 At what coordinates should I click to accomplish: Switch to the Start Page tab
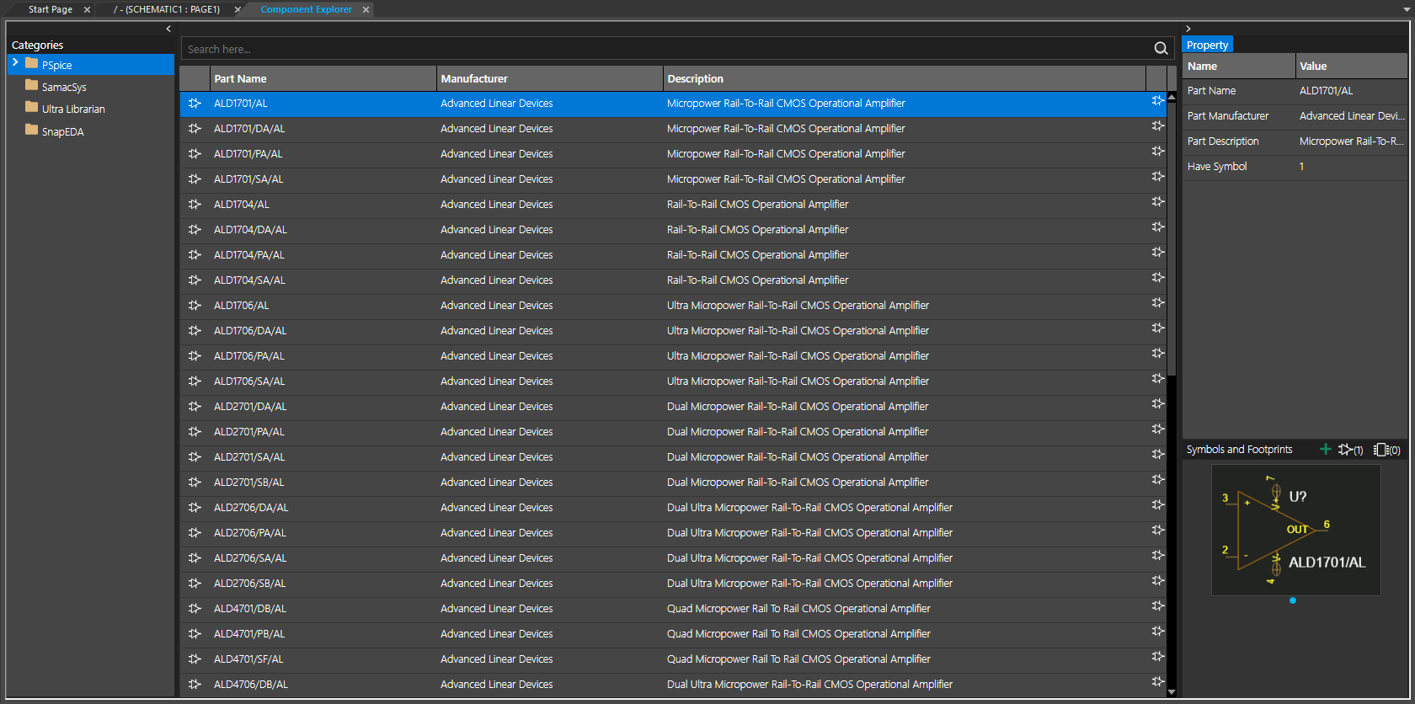[51, 9]
